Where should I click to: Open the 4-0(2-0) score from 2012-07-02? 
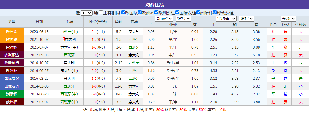tap(98, 102)
